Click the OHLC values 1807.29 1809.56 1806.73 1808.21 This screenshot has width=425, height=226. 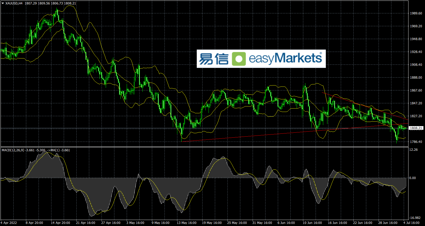50,3
